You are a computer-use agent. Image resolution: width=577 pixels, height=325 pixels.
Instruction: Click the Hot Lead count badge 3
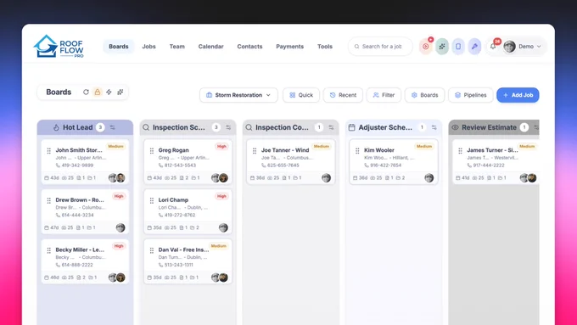pos(100,127)
